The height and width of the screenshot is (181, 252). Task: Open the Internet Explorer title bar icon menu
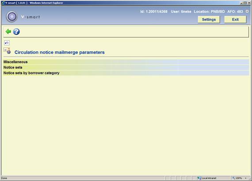coord(3,3)
